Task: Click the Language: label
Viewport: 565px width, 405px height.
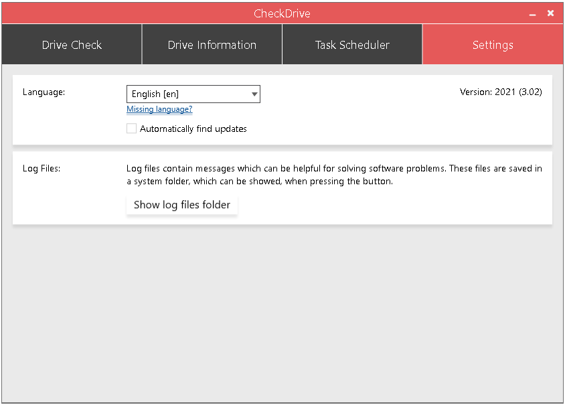Action: tap(44, 92)
